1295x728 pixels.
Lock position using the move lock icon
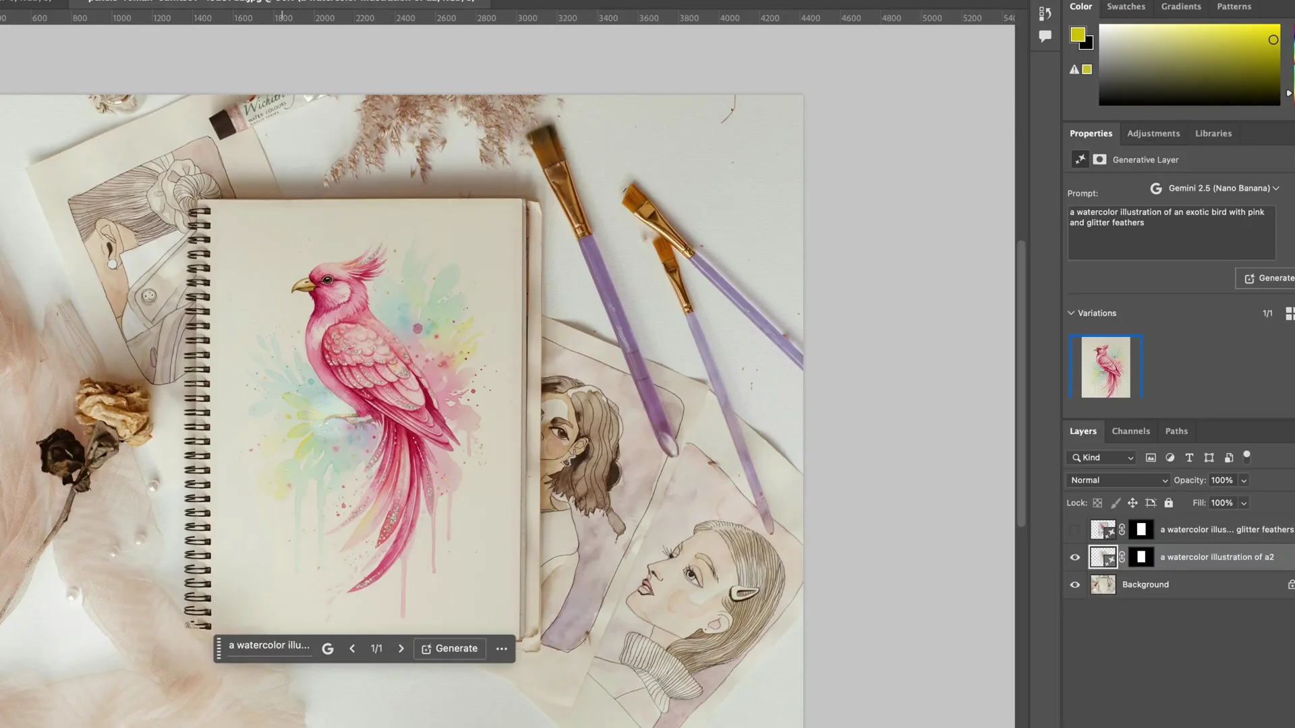coord(1133,503)
